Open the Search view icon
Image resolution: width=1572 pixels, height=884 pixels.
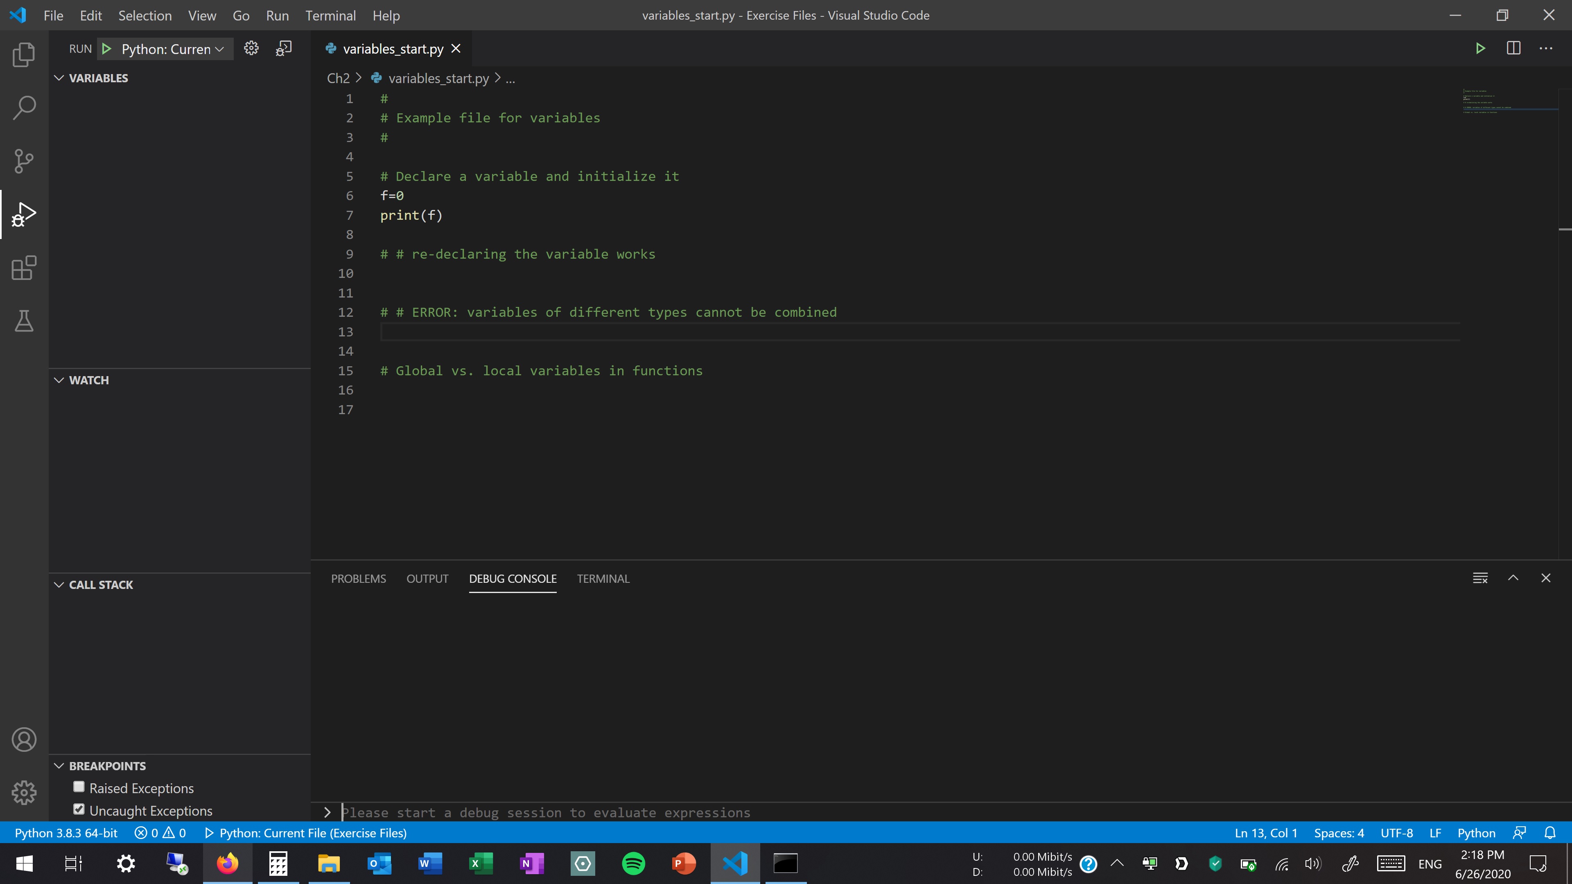(x=24, y=107)
